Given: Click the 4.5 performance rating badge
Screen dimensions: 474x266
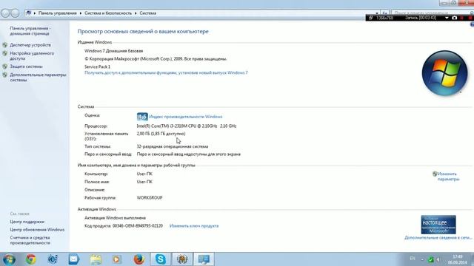Looking at the screenshot, I should (142, 117).
